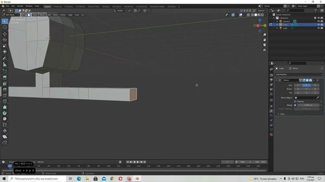Viewport: 325px width, 182px height.
Task: Toggle Mirror Axis Y button
Action: (306, 85)
